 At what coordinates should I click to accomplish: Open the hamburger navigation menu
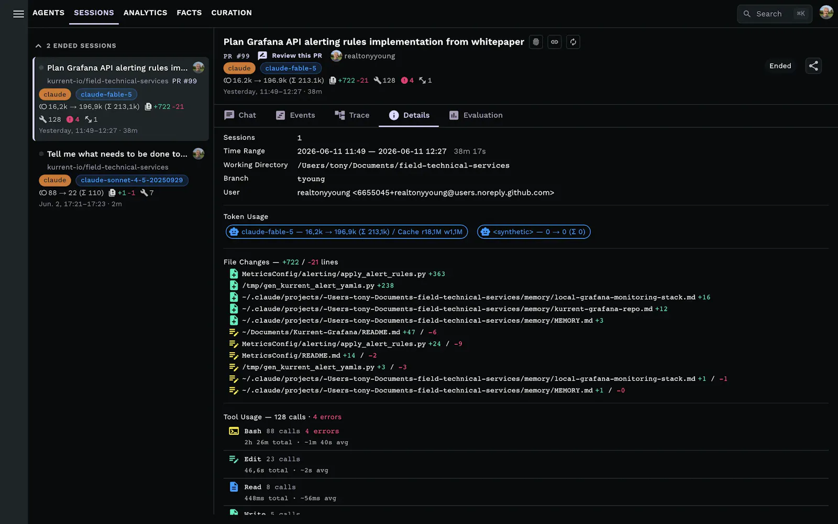pyautogui.click(x=18, y=14)
